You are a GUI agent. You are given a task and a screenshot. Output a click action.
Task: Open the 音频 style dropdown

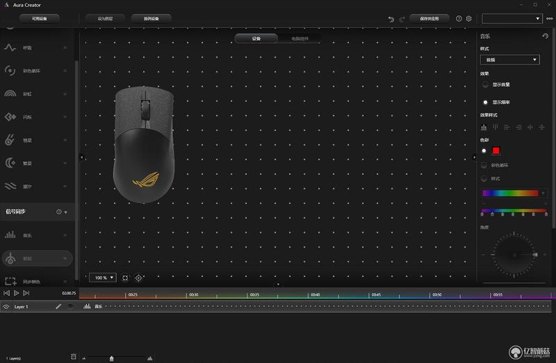(x=510, y=60)
